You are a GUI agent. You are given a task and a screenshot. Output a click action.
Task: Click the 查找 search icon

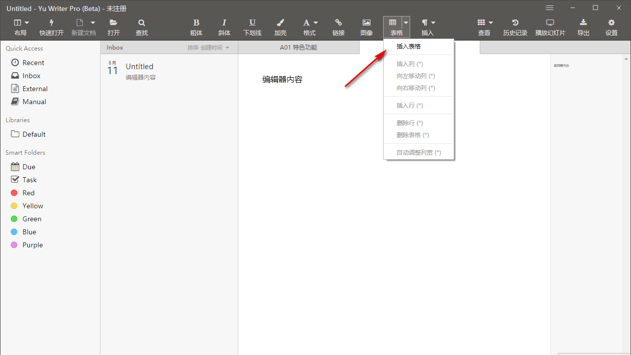(x=142, y=23)
